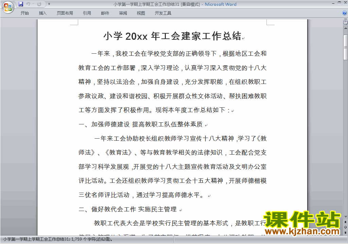The width and height of the screenshot is (348, 244).
Task: Jump to the previous page with double-up arrow
Action: [x=345, y=222]
